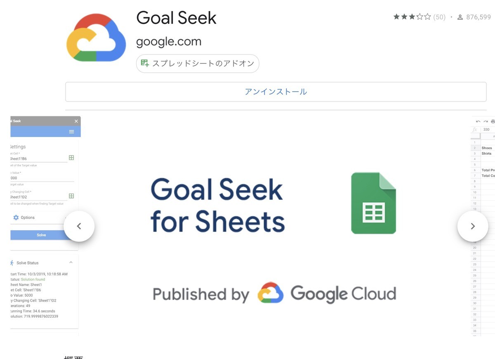Click the blue Solve button

pyautogui.click(x=41, y=235)
